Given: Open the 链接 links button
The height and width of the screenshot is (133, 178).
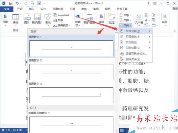Looking at the screenshot, I should coord(101,19).
